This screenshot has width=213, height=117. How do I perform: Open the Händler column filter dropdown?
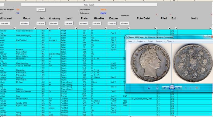click(106, 28)
